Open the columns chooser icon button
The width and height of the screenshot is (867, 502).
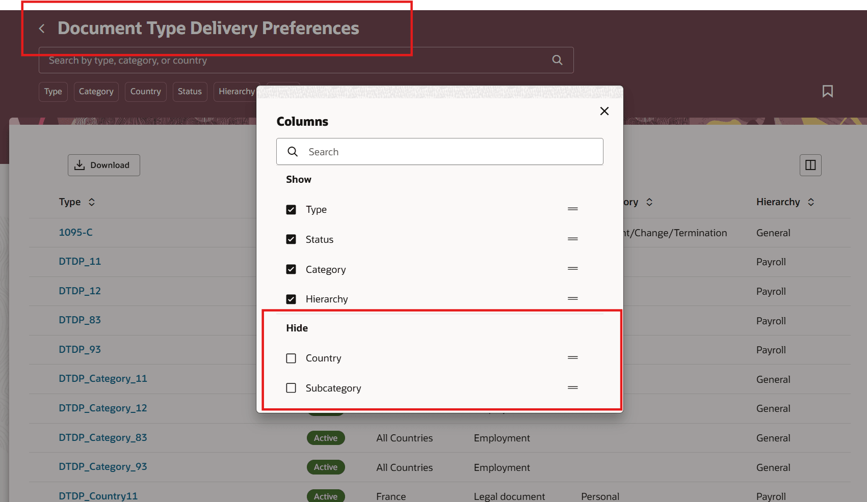[810, 165]
